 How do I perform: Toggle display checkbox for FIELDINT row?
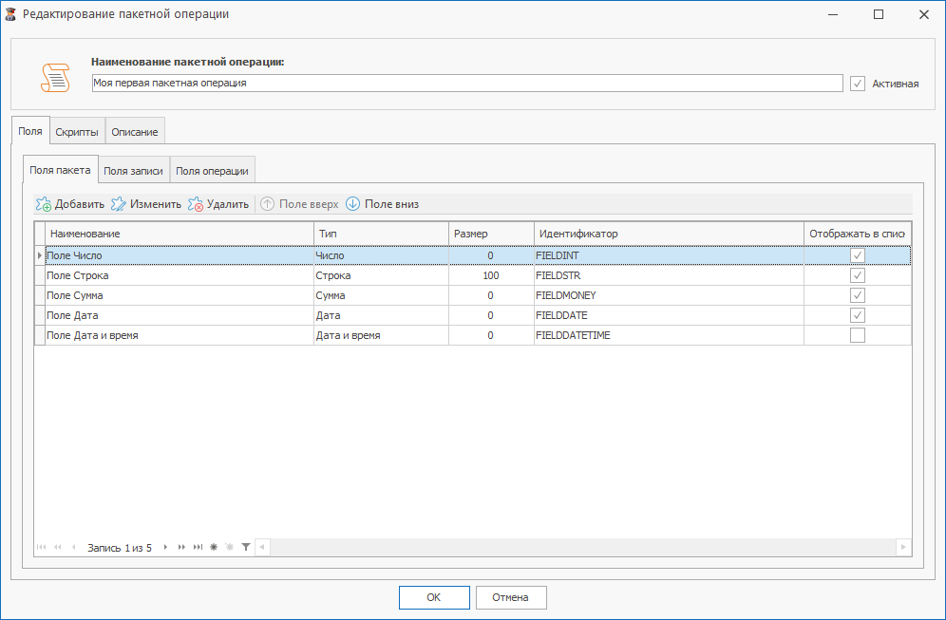(x=858, y=255)
